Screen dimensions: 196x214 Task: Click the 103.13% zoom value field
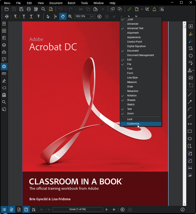click(82, 17)
